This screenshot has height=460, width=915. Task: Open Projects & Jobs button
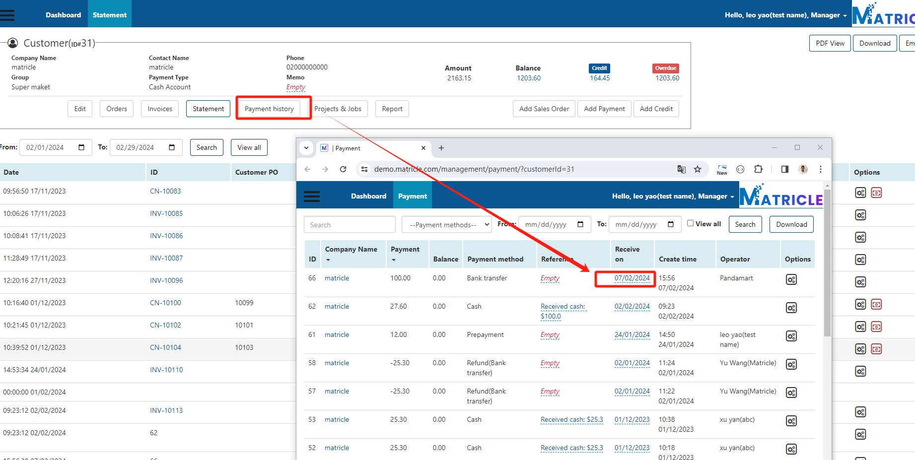tap(338, 109)
